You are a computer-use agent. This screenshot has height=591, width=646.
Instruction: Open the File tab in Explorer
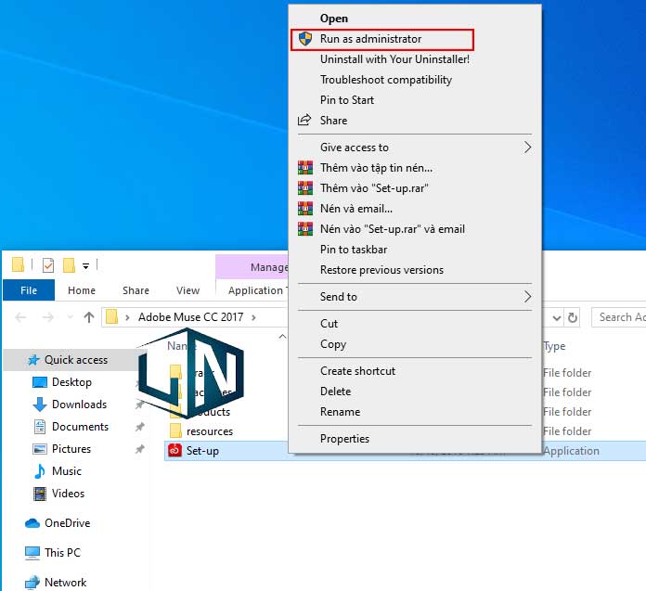(29, 290)
